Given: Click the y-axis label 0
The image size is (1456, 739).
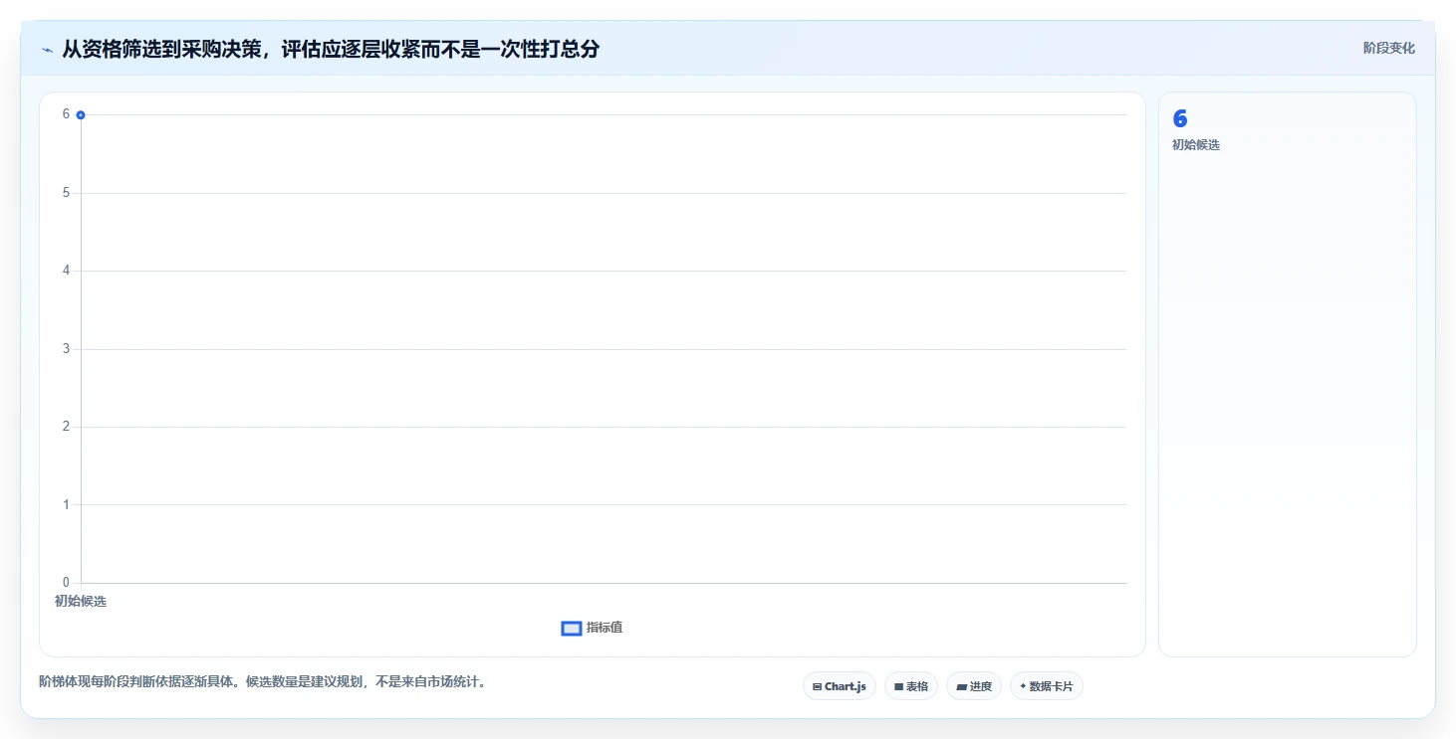Looking at the screenshot, I should pyautogui.click(x=66, y=583).
